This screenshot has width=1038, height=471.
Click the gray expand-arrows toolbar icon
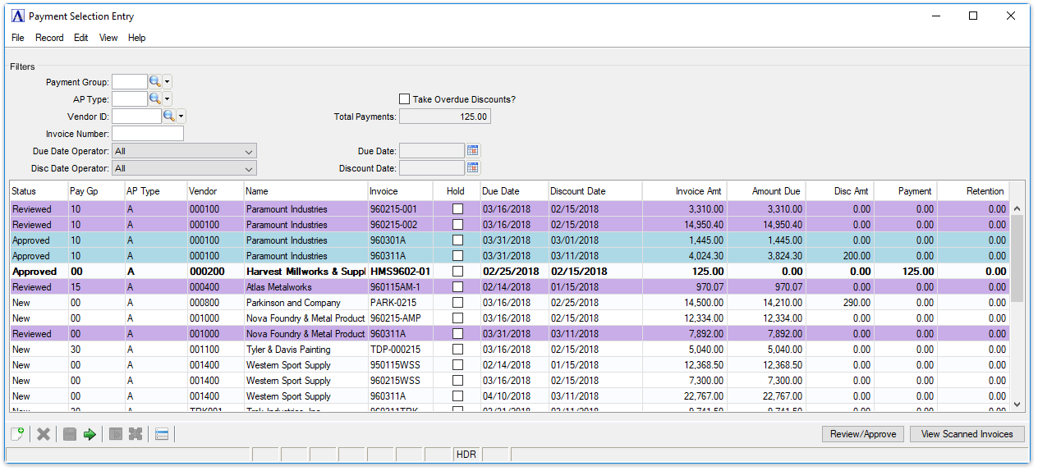pyautogui.click(x=135, y=434)
